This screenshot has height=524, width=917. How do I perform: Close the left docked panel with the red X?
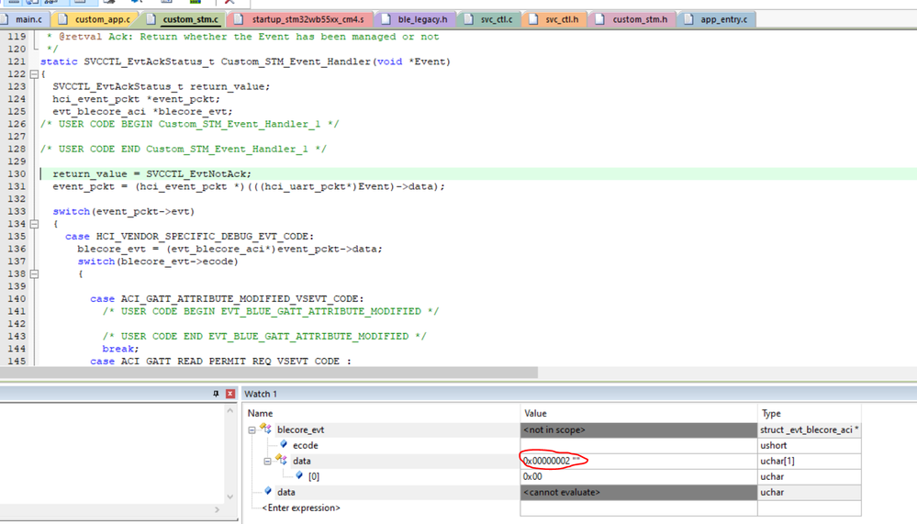(230, 394)
